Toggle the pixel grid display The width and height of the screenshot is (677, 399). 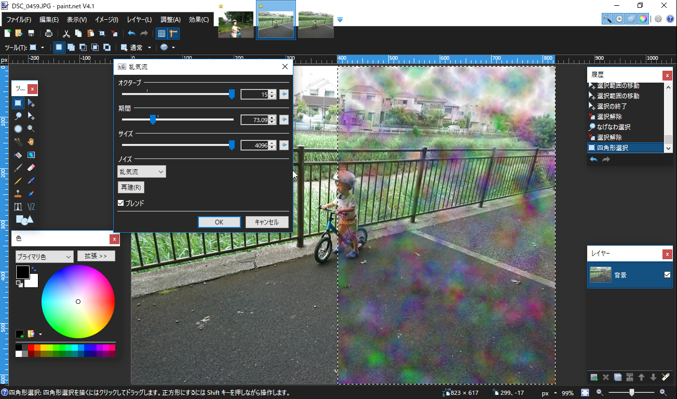coord(161,33)
